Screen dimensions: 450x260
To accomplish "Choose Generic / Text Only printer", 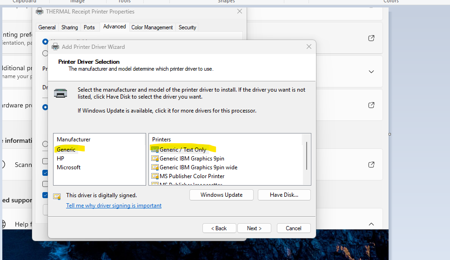I will click(183, 149).
